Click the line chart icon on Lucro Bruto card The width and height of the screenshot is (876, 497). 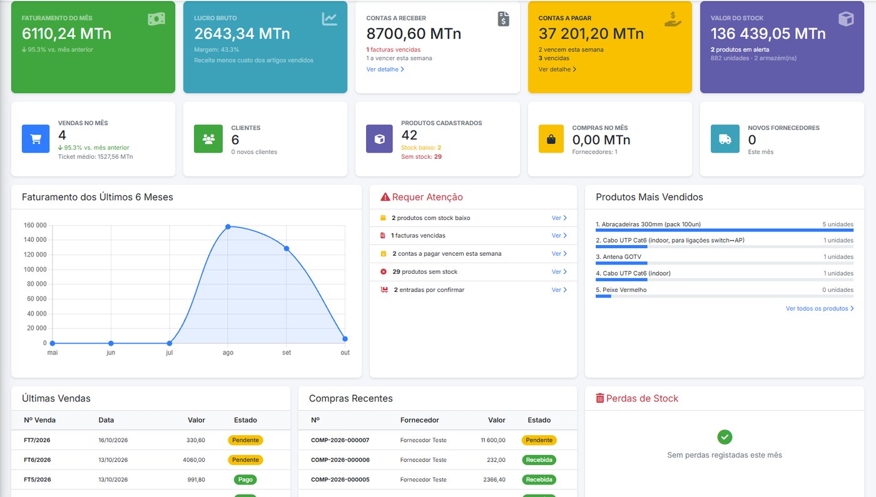click(330, 19)
